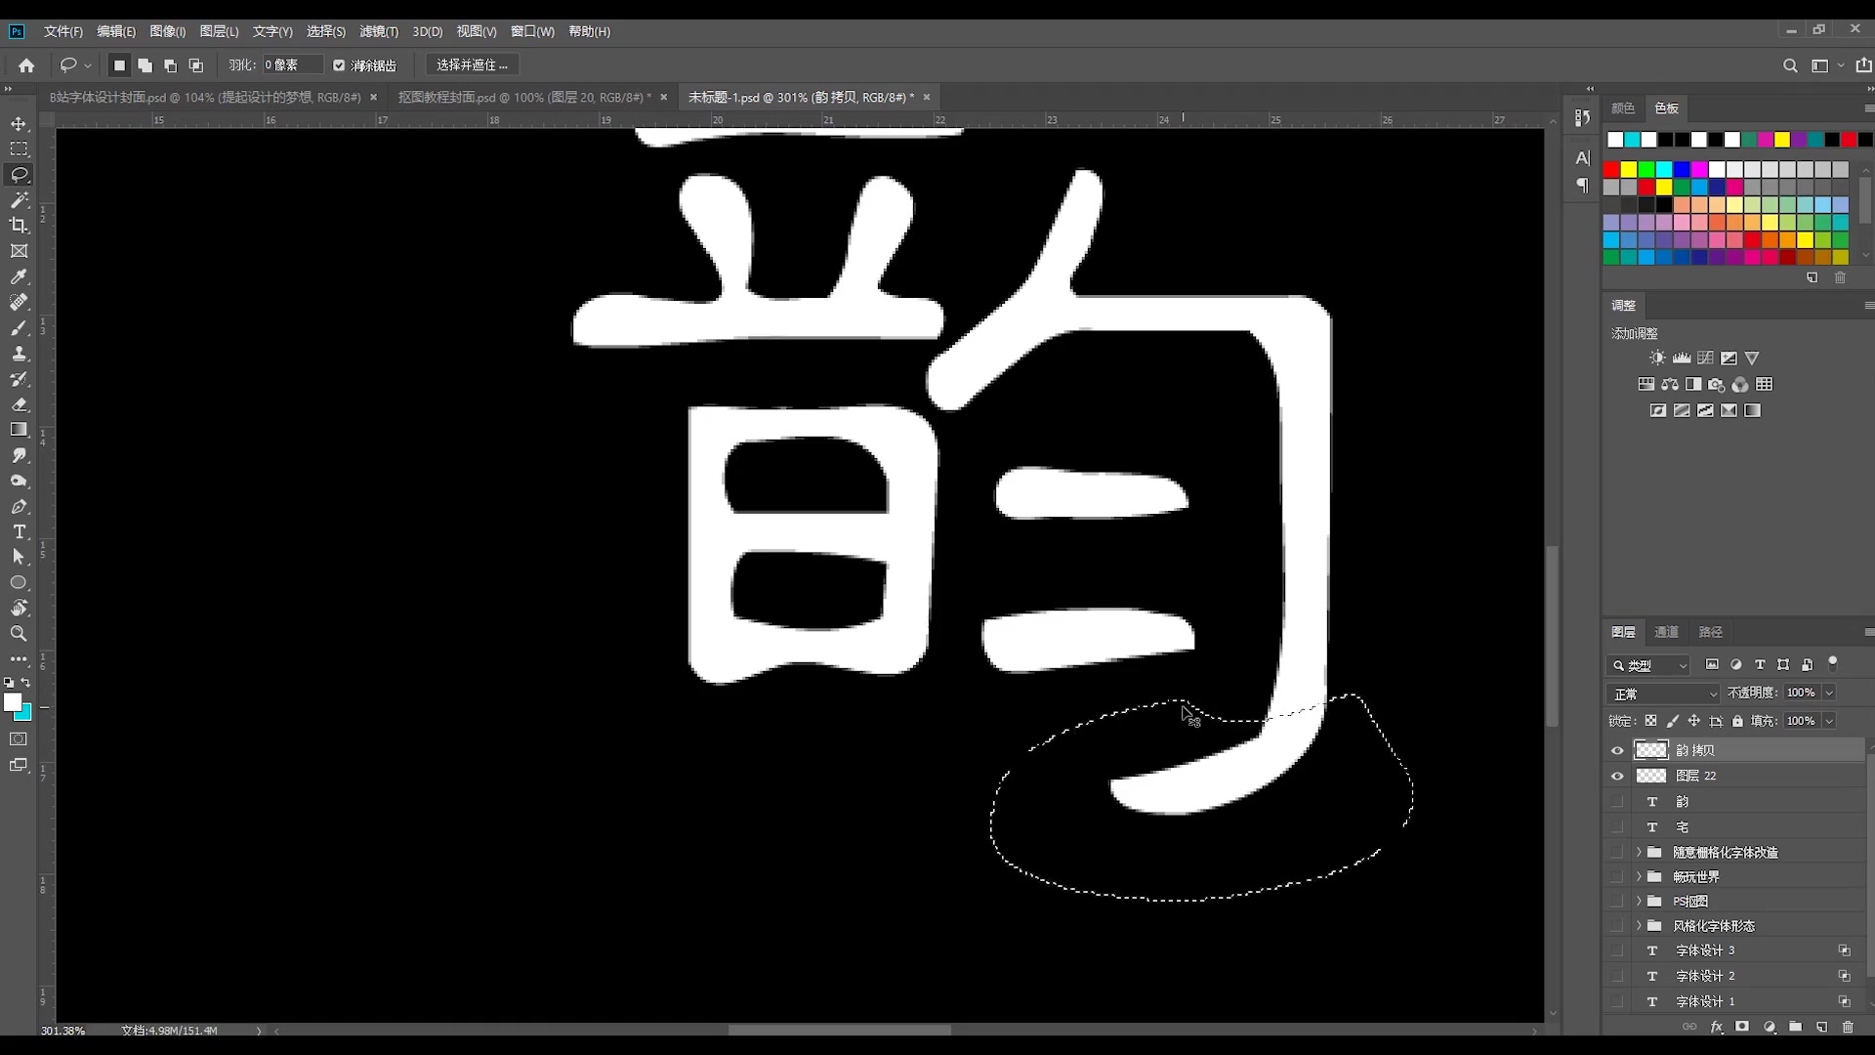Open the 滤镜(T) menu
Screen dimensions: 1875x1055
[x=379, y=31]
